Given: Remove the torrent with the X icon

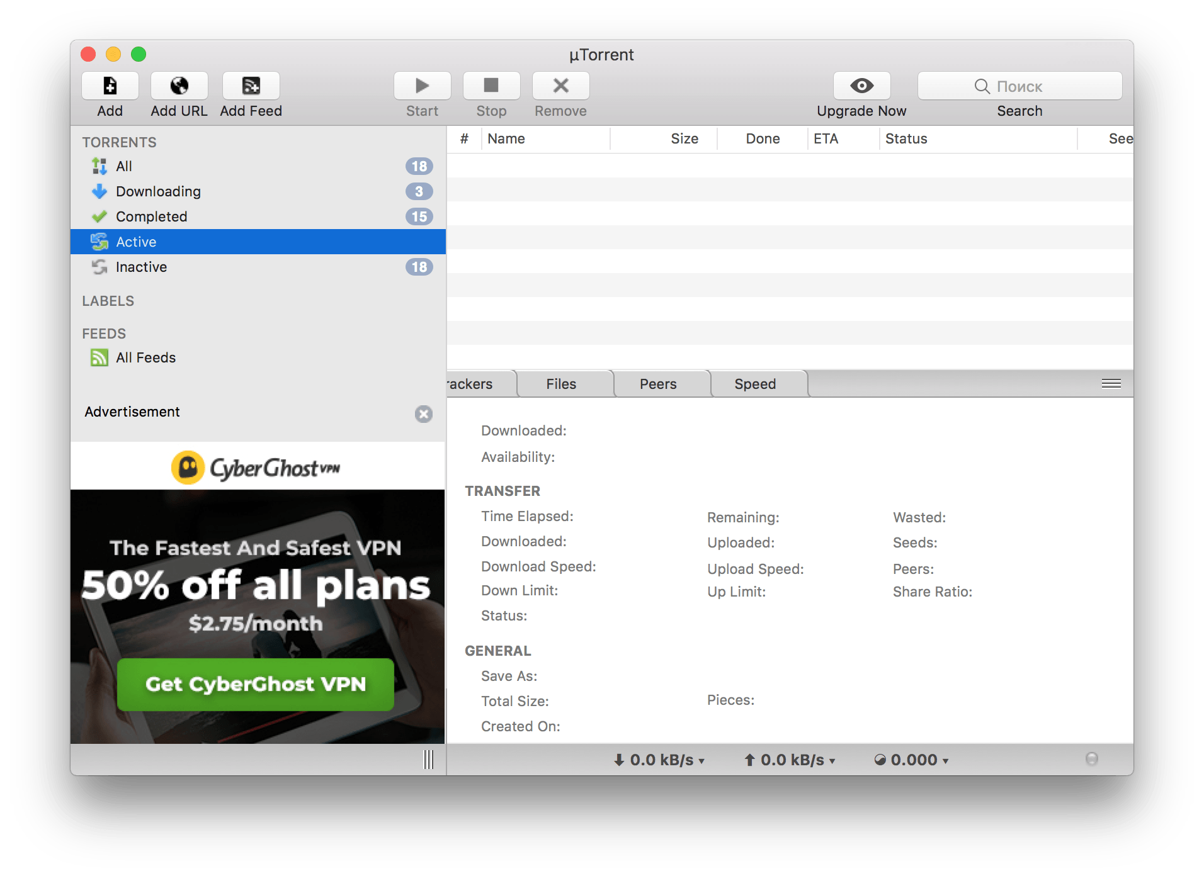Looking at the screenshot, I should pyautogui.click(x=561, y=86).
